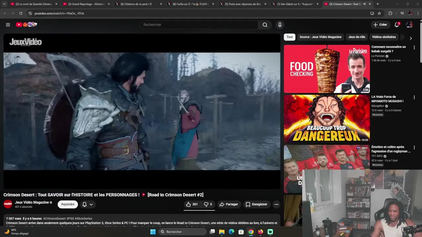Bookmark this page with the star icon
The image size is (422, 237).
[x=379, y=13]
